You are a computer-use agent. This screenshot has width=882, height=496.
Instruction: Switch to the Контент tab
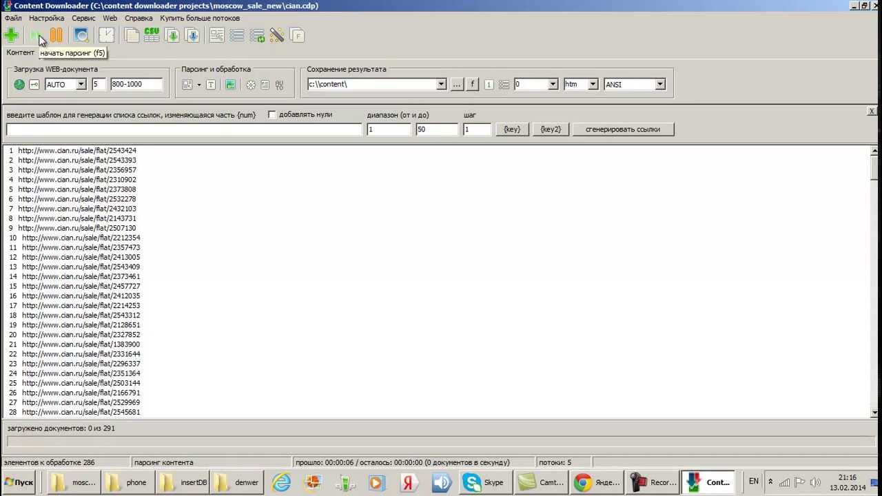[20, 53]
